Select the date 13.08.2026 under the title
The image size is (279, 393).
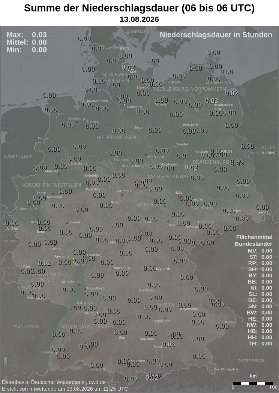(139, 19)
